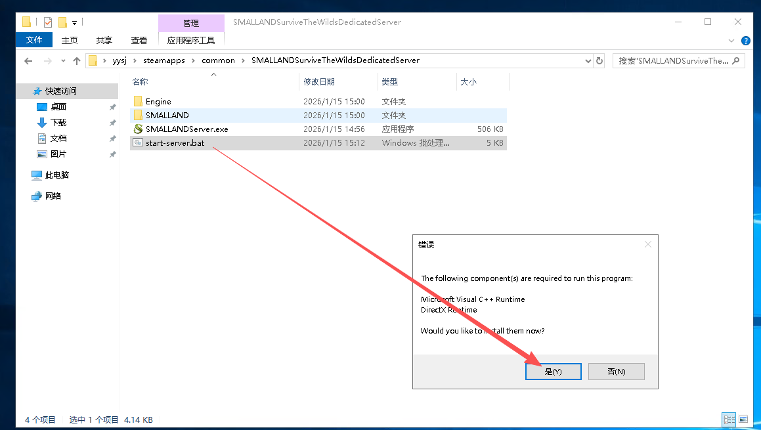
Task: Sort files by 修改日期 column header
Action: (319, 82)
